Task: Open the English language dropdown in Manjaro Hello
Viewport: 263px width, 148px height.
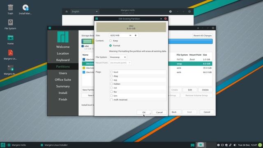Action: [x=85, y=12]
